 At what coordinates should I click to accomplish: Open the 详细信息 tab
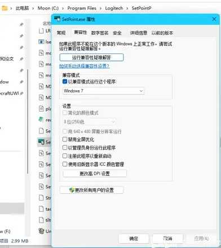click(139, 33)
